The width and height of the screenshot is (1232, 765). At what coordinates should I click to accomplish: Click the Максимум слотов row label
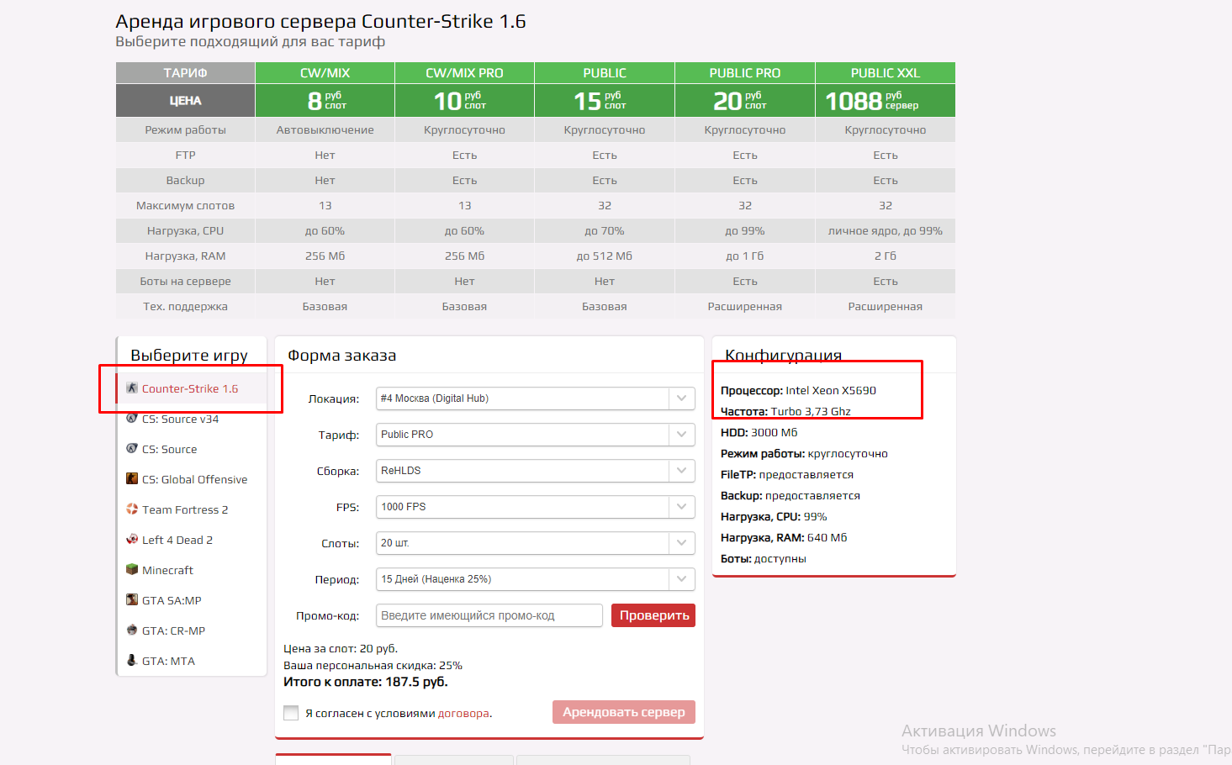pos(185,206)
